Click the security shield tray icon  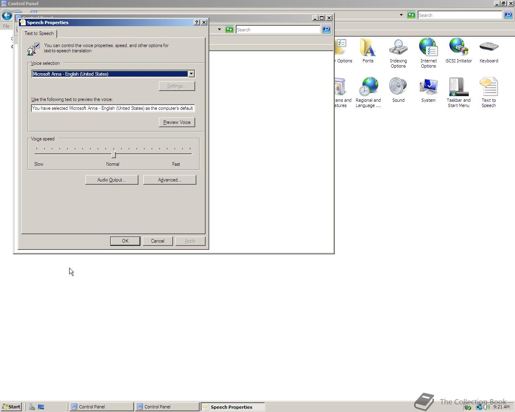[468, 407]
